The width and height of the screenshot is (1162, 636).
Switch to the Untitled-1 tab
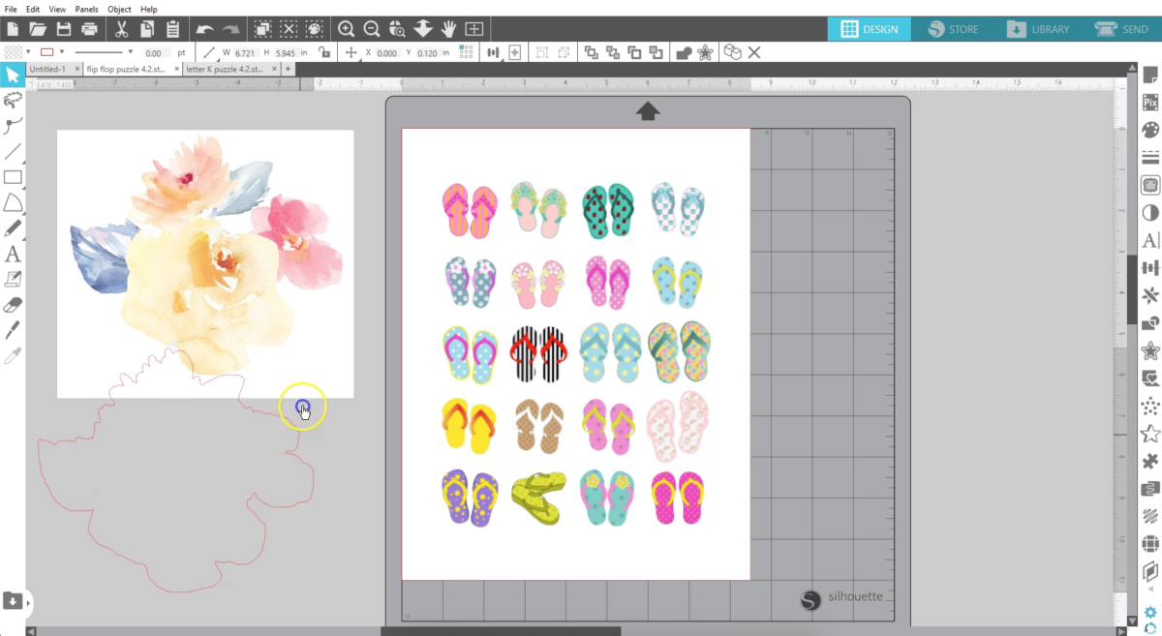pos(46,70)
